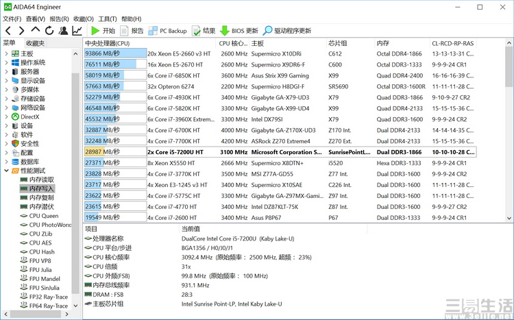The image size is (514, 320).
Task: Open 结果 results toolbar button
Action: click(204, 31)
